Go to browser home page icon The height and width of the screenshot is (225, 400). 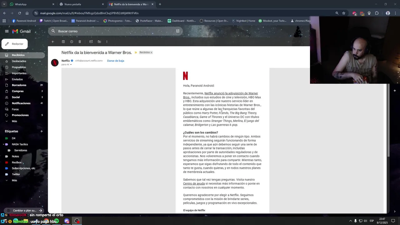click(x=27, y=13)
